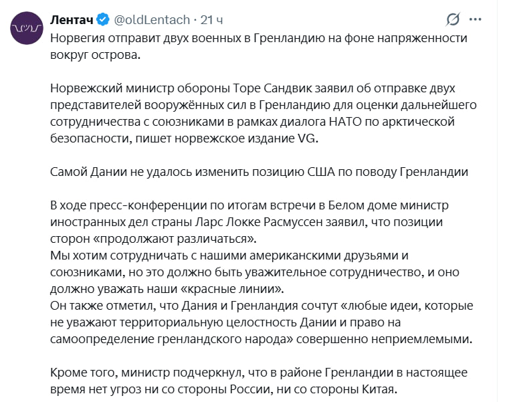
Task: Open the Grok actions icon
Action: 453,19
